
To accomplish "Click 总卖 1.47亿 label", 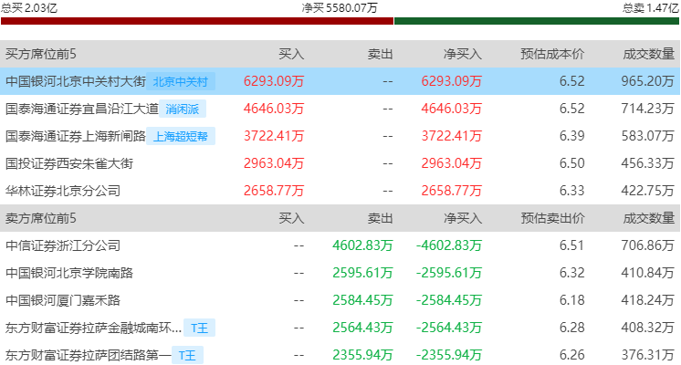I will (651, 8).
